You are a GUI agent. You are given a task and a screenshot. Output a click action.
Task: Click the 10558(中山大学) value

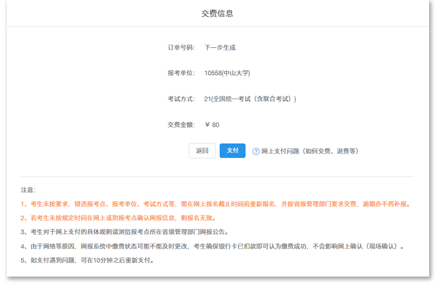(227, 73)
